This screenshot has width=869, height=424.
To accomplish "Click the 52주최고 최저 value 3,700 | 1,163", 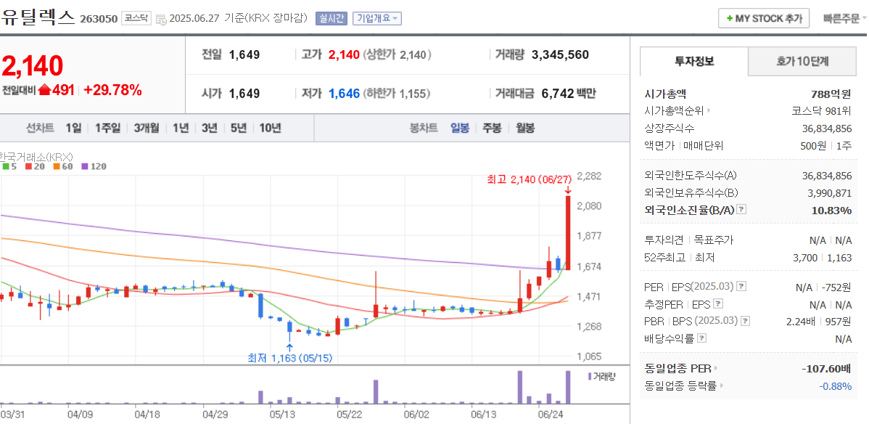I will point(823,258).
